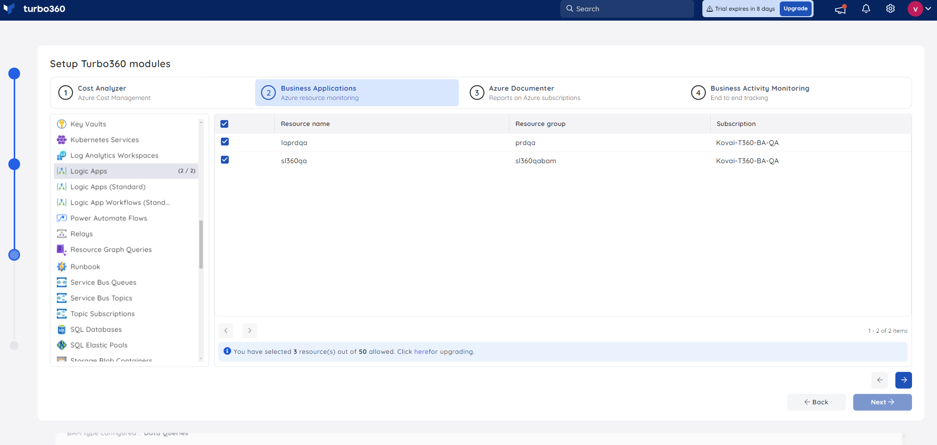The height and width of the screenshot is (445, 937).
Task: Toggle the select-all checkbox in table header
Action: [x=224, y=124]
